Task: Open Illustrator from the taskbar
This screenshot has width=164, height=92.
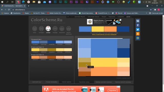Action: click(x=92, y=2)
